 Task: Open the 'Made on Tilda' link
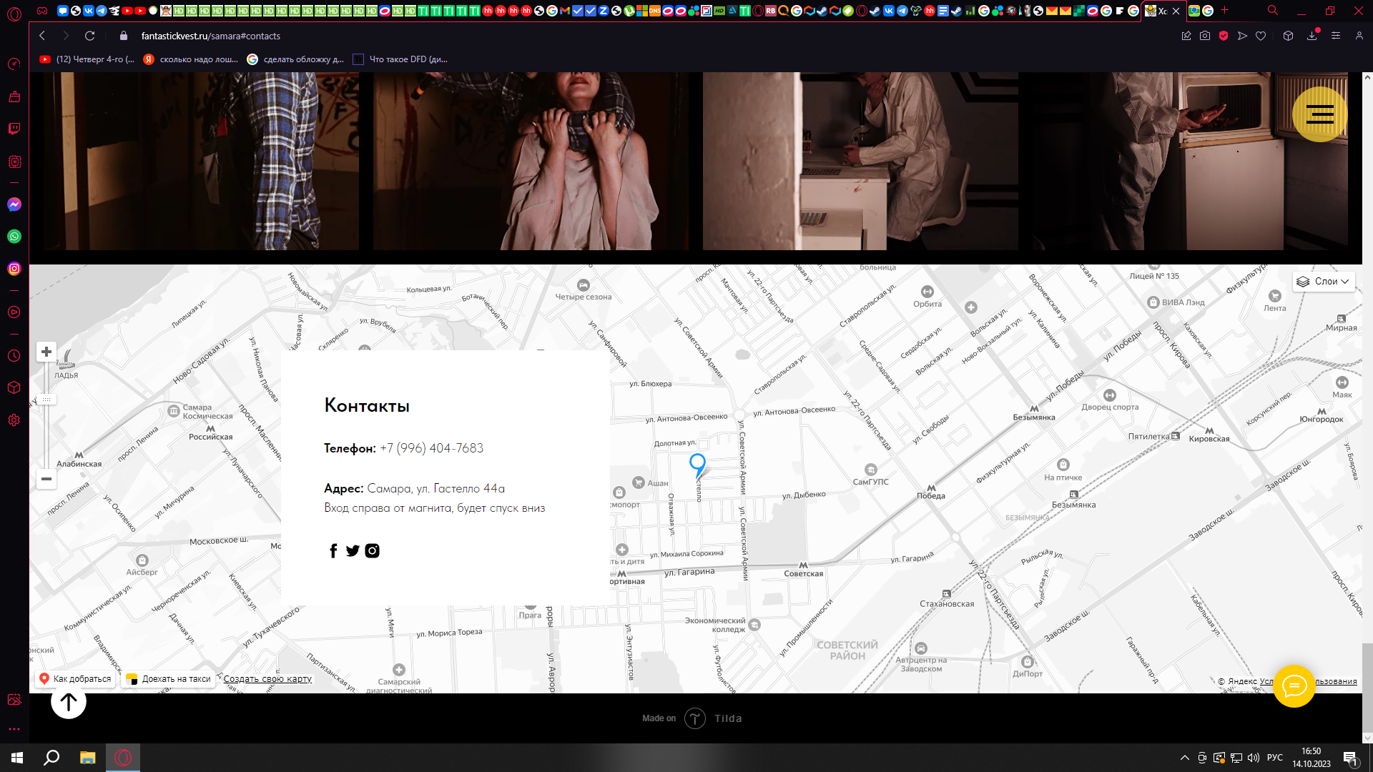click(692, 718)
